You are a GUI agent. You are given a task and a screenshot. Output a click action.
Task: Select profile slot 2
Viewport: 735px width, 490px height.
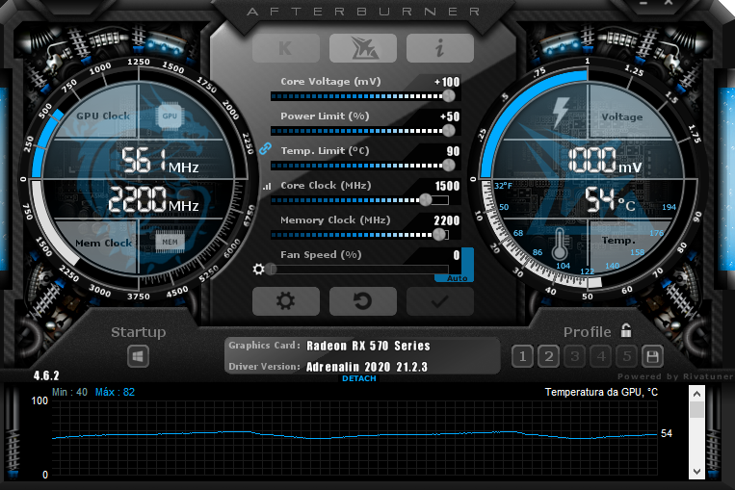tap(548, 357)
